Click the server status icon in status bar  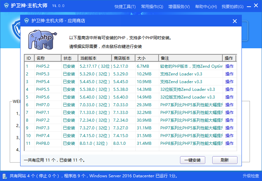click(5, 176)
